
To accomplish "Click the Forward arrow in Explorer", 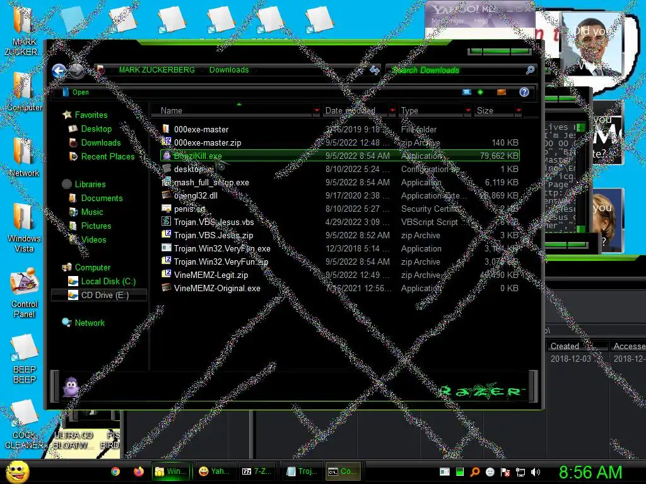I will pos(76,71).
